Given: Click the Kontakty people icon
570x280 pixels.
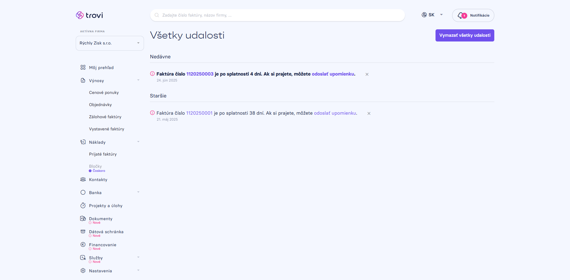Looking at the screenshot, I should tap(83, 180).
